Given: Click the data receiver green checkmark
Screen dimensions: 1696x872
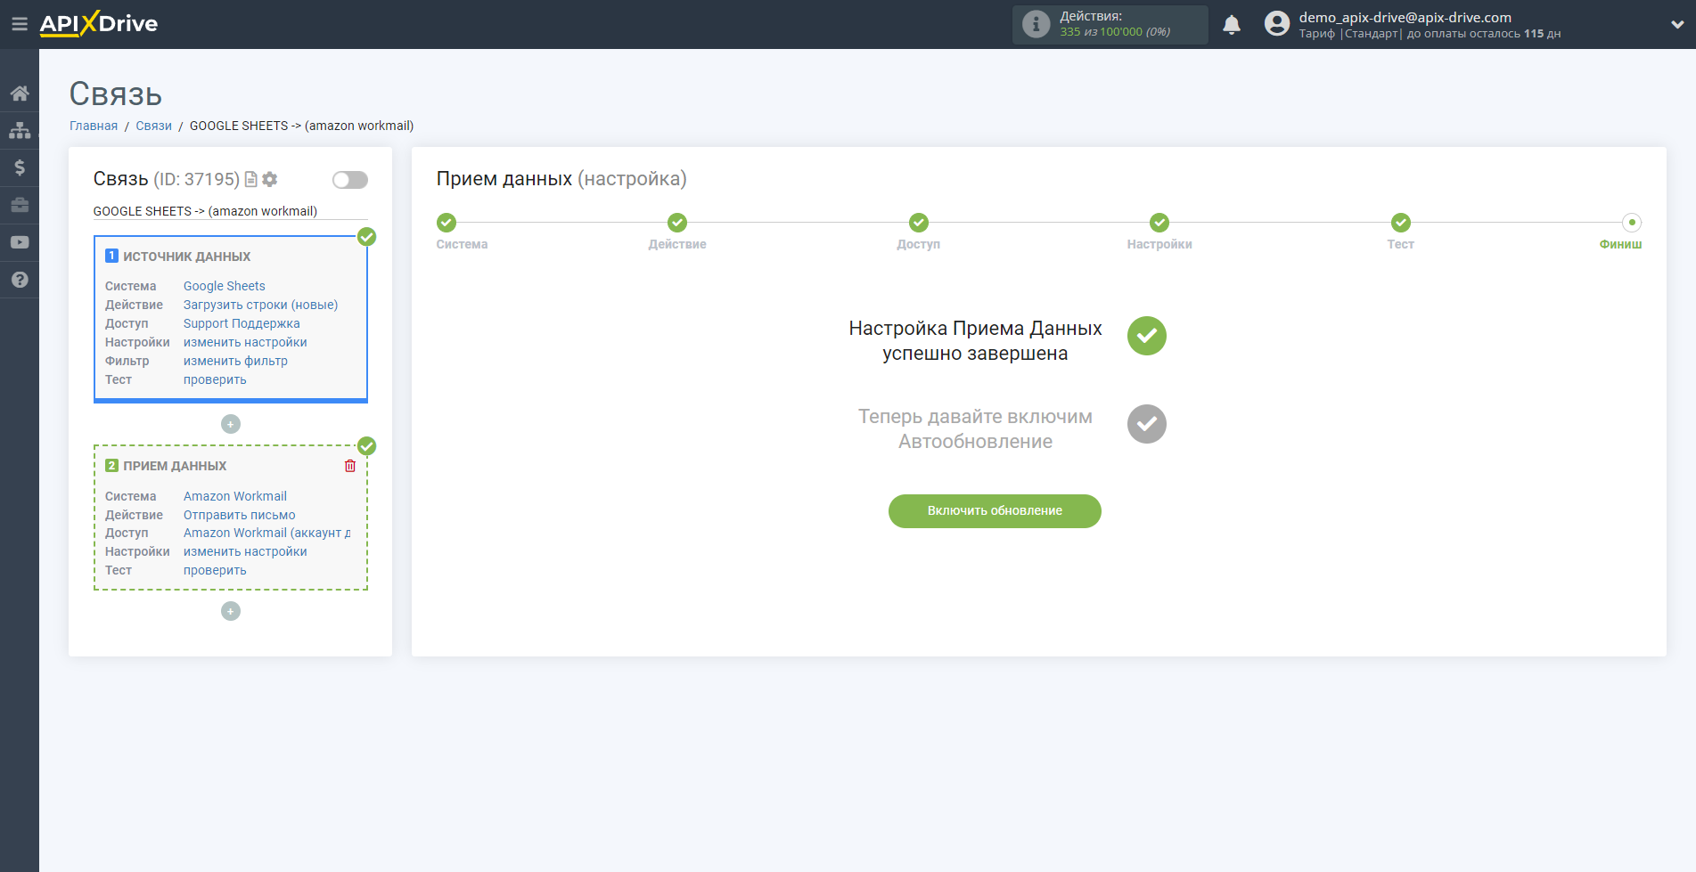Looking at the screenshot, I should pyautogui.click(x=366, y=446).
